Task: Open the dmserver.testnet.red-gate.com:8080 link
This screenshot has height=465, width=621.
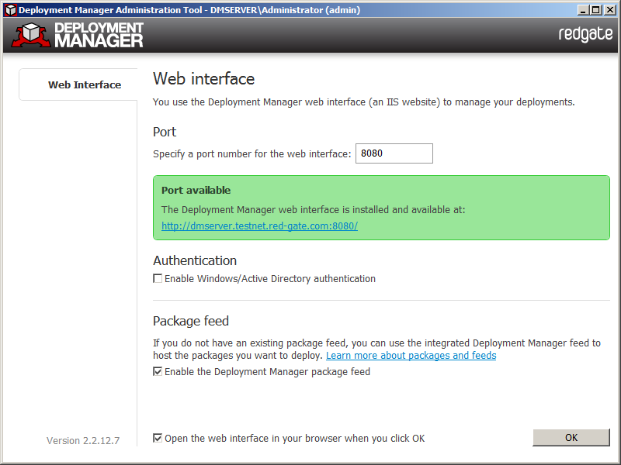Action: pos(259,226)
